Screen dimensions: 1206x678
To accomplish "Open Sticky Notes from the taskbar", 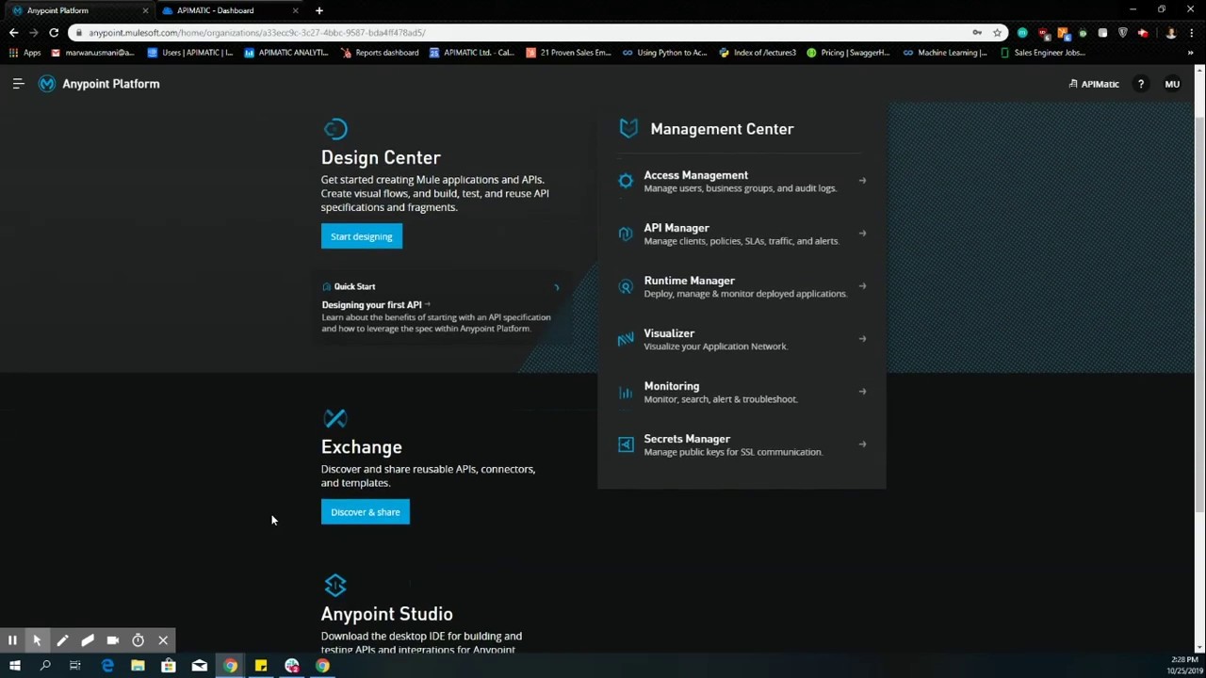I will tap(261, 666).
